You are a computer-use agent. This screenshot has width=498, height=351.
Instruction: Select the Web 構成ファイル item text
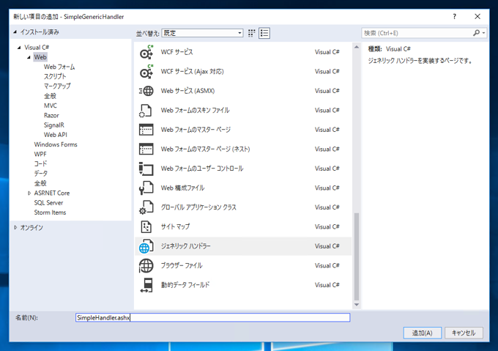(182, 188)
